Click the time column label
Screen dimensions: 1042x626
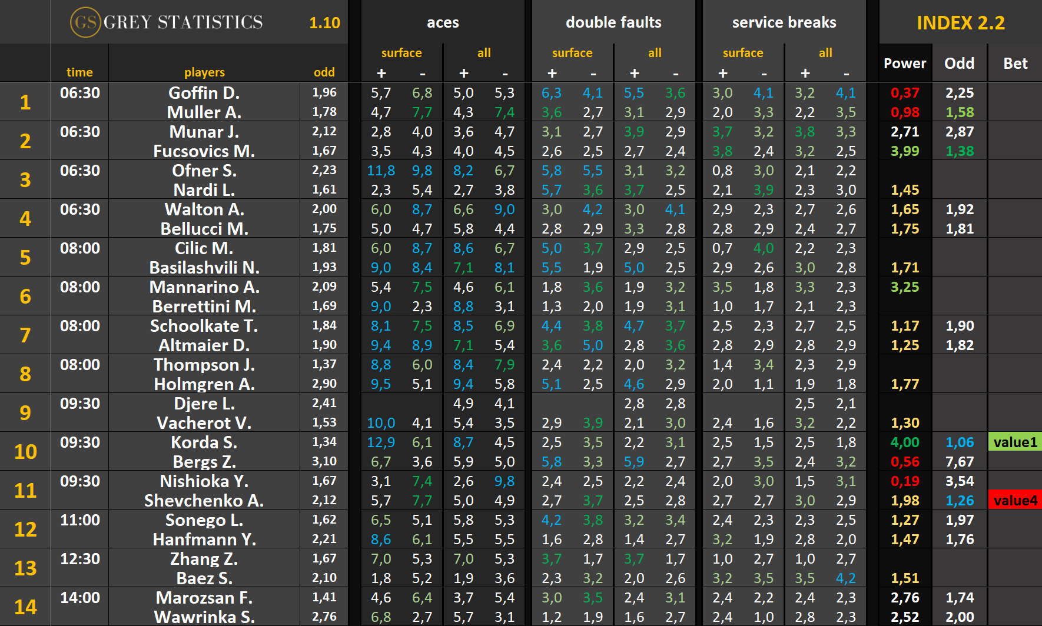(x=79, y=72)
